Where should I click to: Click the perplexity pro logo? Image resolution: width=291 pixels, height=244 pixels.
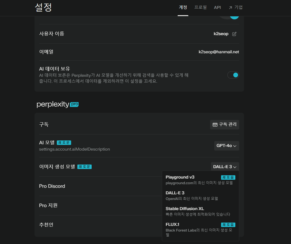[57, 104]
